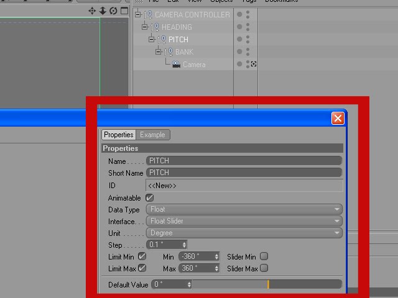Switch to the Example tab
The image size is (398, 298).
click(x=152, y=135)
